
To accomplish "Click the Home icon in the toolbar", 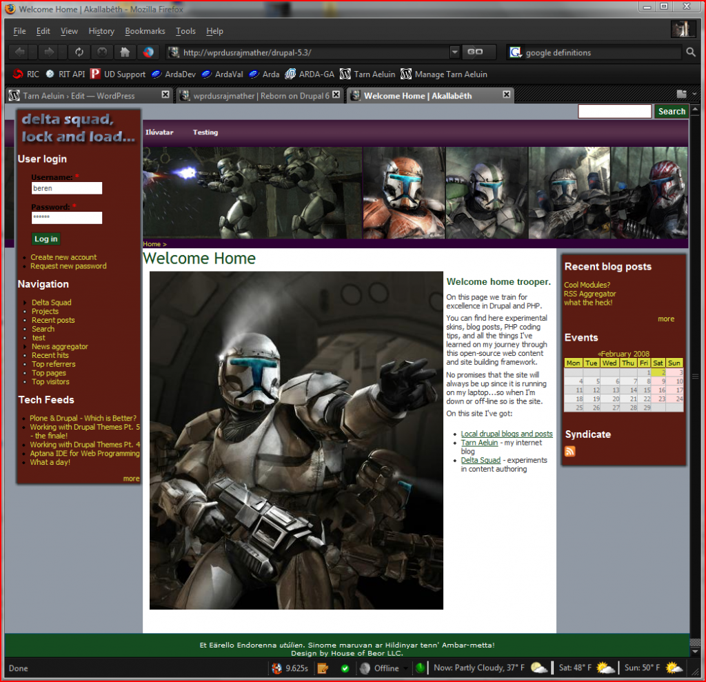I will click(124, 52).
